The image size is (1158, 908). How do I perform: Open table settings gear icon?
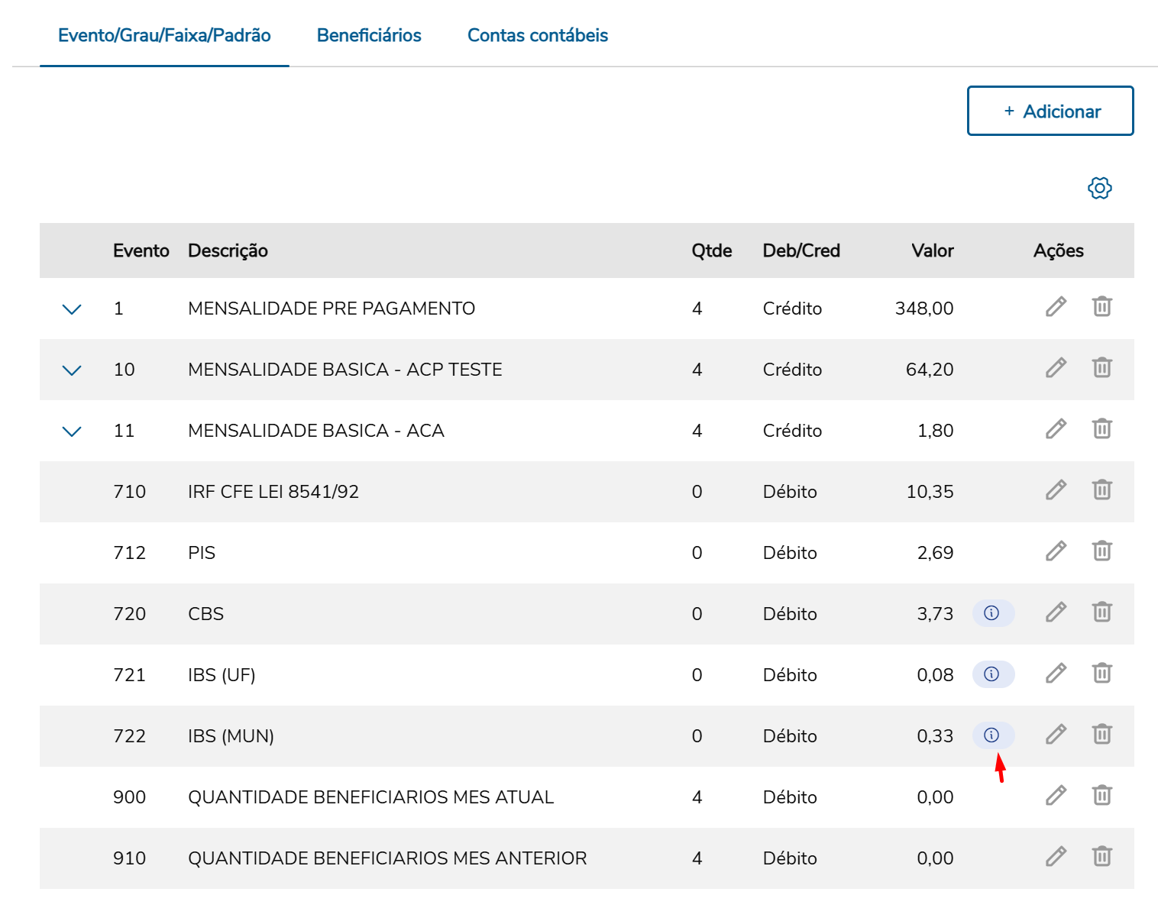point(1099,188)
